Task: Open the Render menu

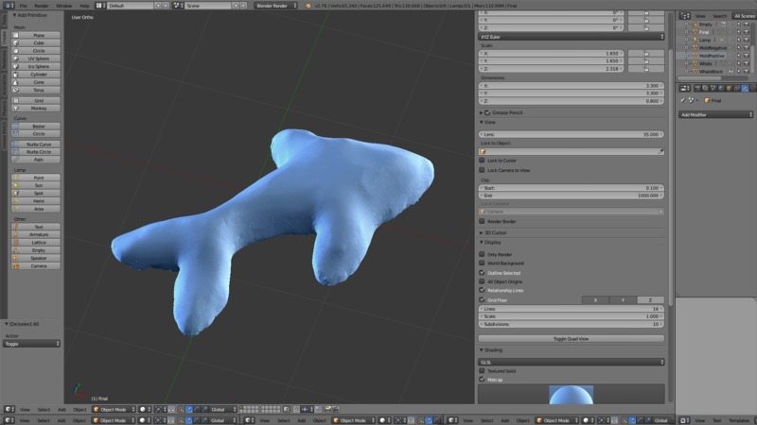Action: 42,6
